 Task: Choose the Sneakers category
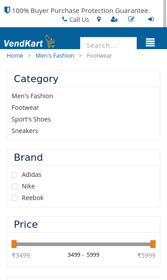click(25, 131)
